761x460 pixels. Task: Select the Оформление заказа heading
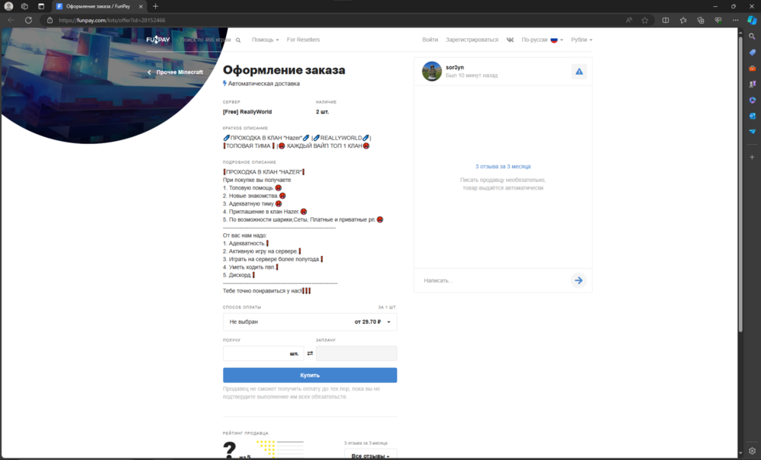[284, 70]
